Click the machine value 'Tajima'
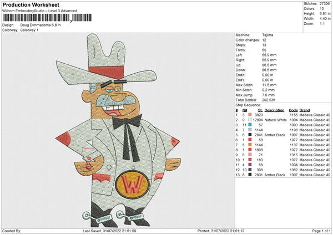Image resolution: width=333 pixels, height=235 pixels. click(268, 35)
